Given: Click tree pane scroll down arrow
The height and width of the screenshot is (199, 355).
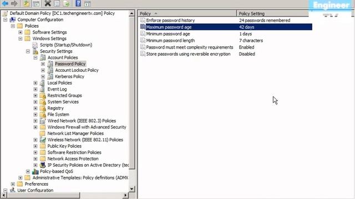Looking at the screenshot, I should 132,189.
